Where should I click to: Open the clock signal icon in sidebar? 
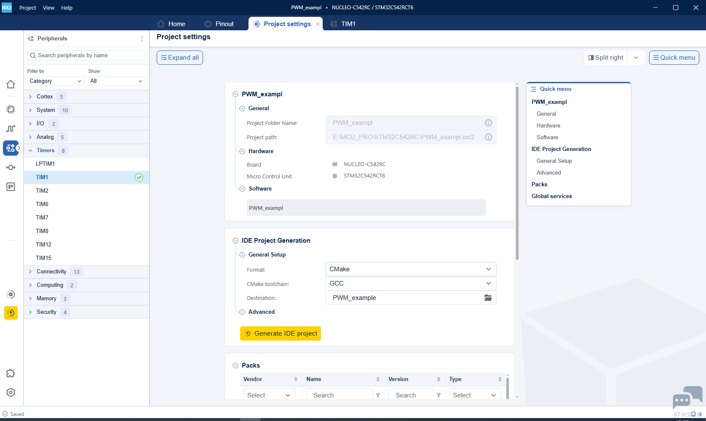click(11, 129)
